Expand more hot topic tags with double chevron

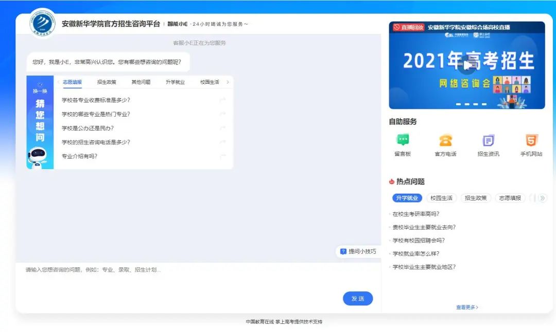click(x=543, y=198)
